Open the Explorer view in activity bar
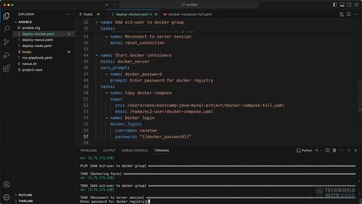Viewport: 362px width, 204px height. click(6, 16)
